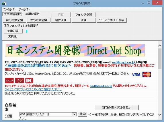Open the ファイル(F) menu
The width and height of the screenshot is (164, 122).
pos(9,9)
